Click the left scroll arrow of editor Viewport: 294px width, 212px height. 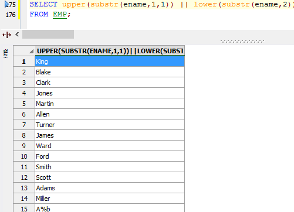[x=17, y=35]
